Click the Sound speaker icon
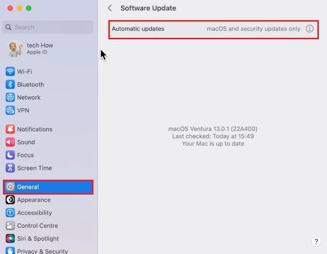Image resolution: width=327 pixels, height=254 pixels. pos(10,142)
